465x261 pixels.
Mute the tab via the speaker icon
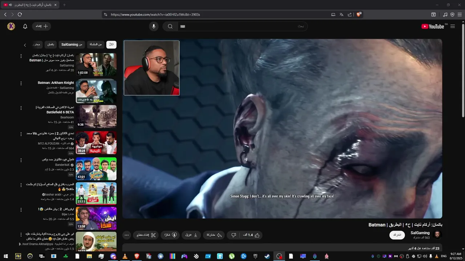click(x=10, y=5)
